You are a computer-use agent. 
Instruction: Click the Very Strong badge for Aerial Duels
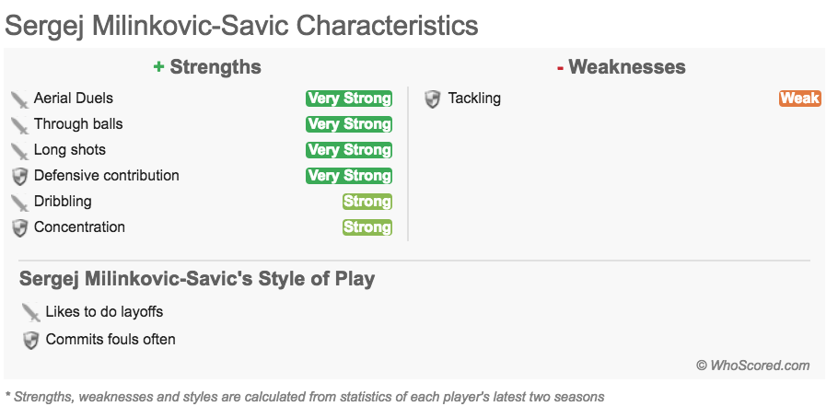pyautogui.click(x=349, y=99)
